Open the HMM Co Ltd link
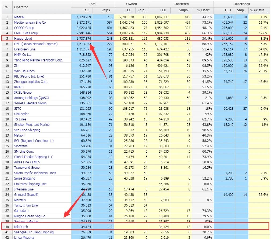272x239 pixels. pos(23,55)
